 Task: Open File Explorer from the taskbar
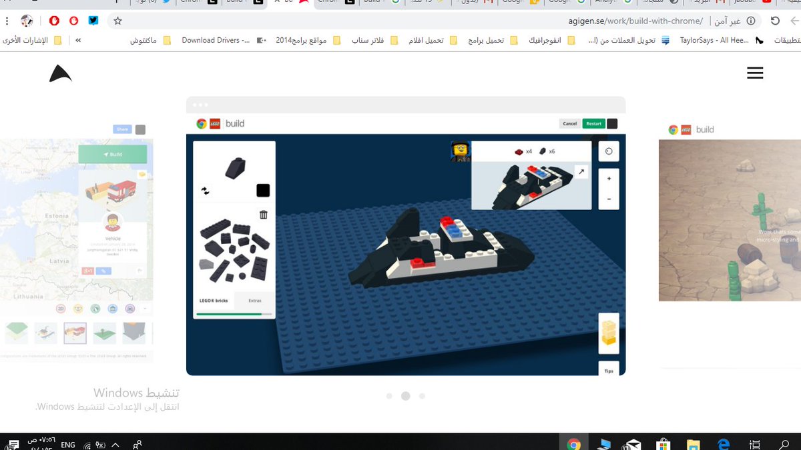[694, 444]
